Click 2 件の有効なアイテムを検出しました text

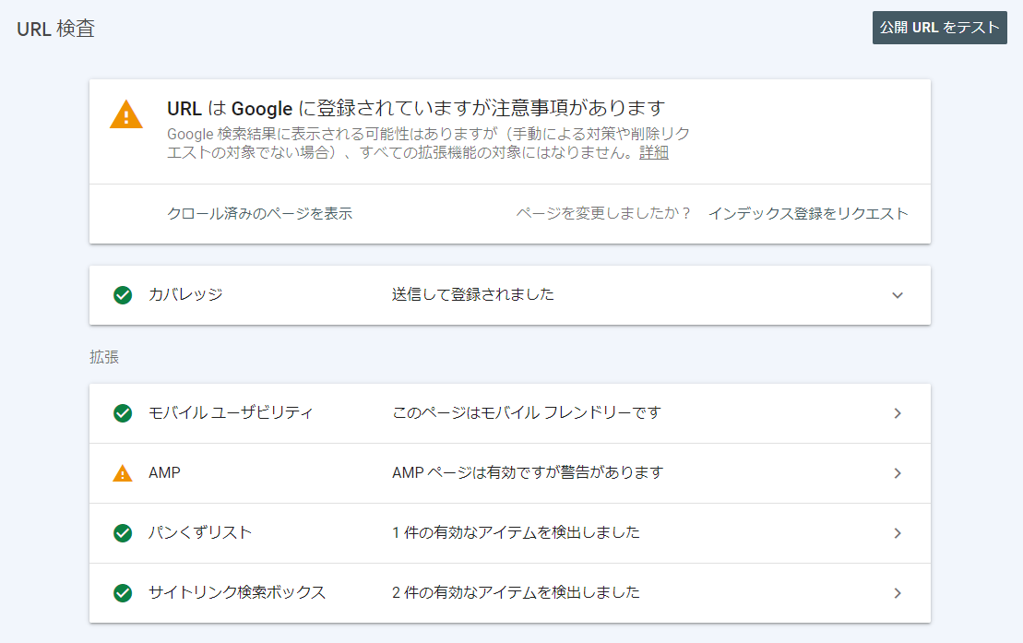(516, 592)
